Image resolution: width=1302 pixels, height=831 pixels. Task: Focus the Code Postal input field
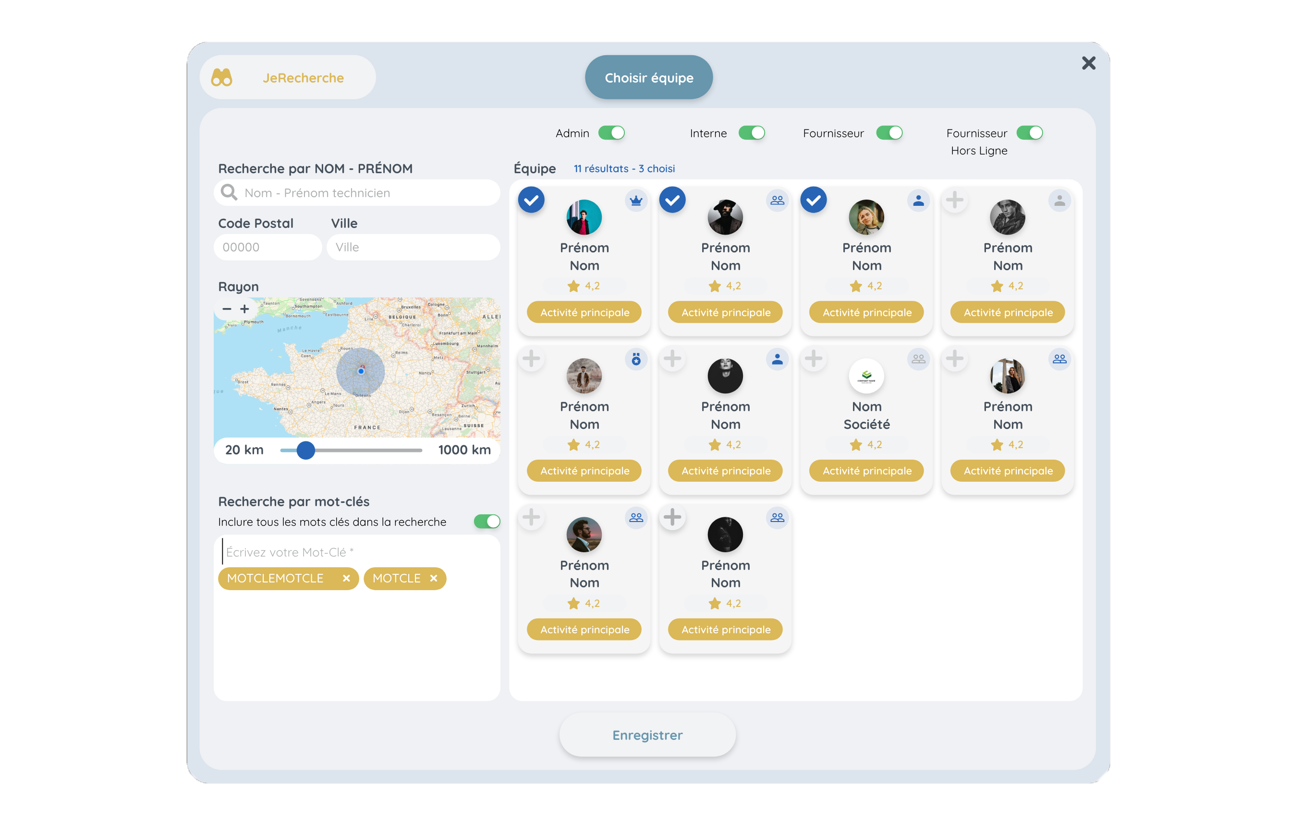click(x=268, y=247)
